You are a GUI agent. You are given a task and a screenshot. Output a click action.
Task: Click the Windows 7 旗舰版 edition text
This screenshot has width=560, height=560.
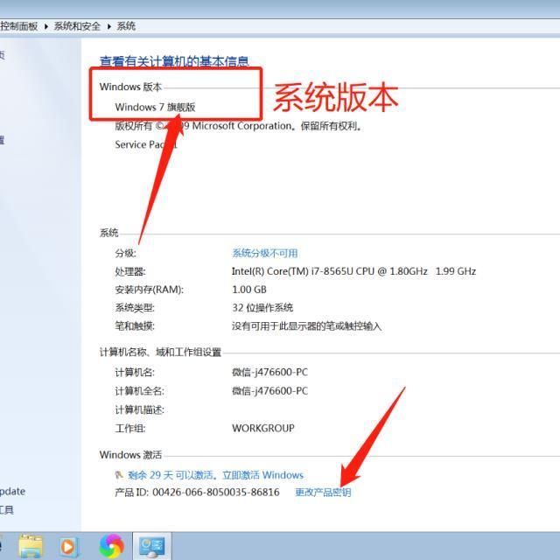click(x=155, y=107)
